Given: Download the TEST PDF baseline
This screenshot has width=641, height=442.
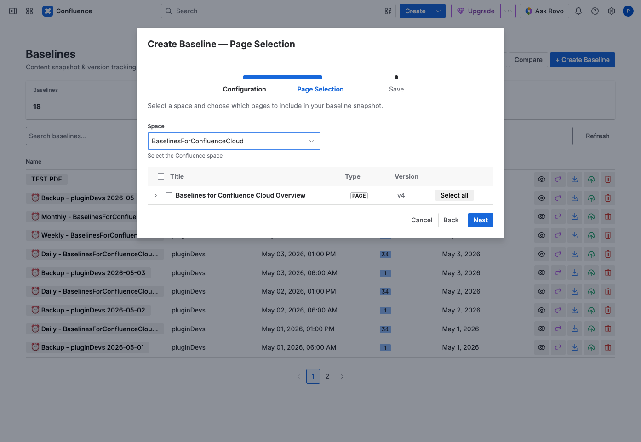Looking at the screenshot, I should pyautogui.click(x=575, y=179).
